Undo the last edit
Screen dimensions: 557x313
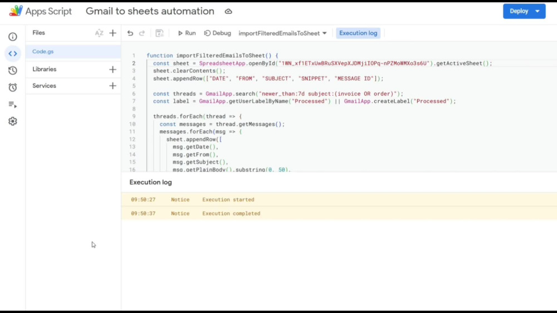click(x=130, y=33)
